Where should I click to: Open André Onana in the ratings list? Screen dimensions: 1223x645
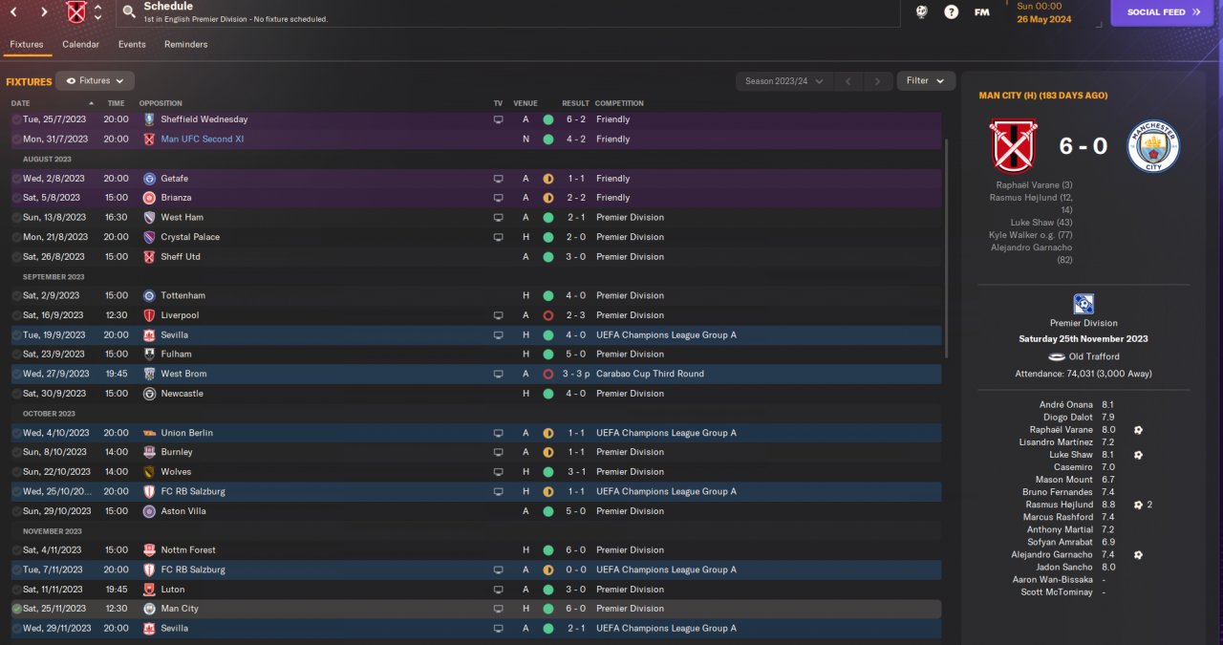[1065, 405]
